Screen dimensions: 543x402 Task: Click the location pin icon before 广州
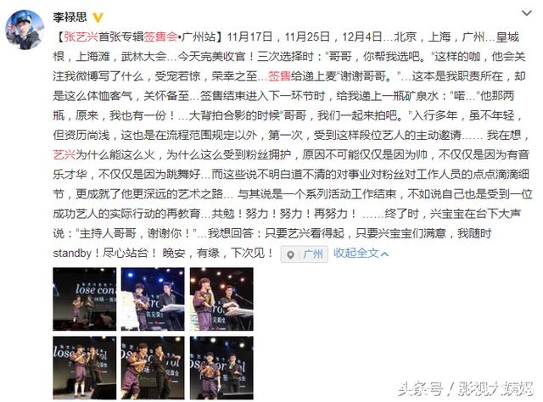click(x=291, y=254)
